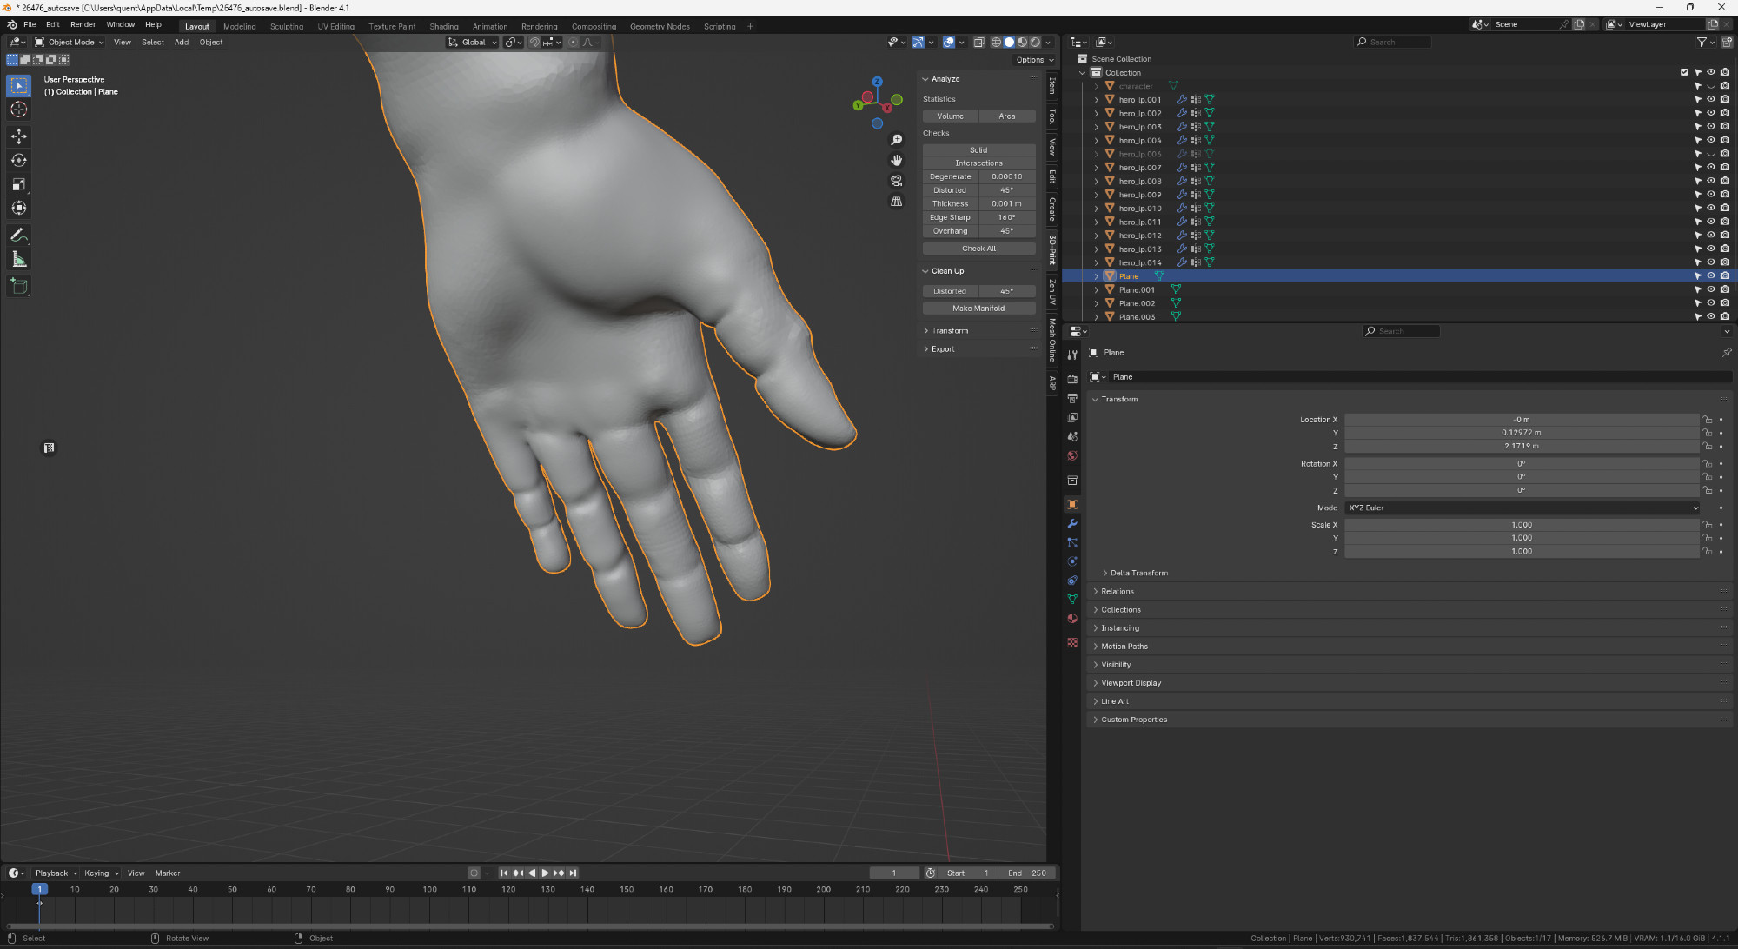Viewport: 1738px width, 949px height.
Task: Open the Global transform orientation dropdown
Action: pyautogui.click(x=473, y=42)
